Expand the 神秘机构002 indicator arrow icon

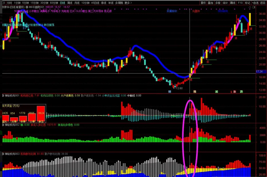coord(3,125)
